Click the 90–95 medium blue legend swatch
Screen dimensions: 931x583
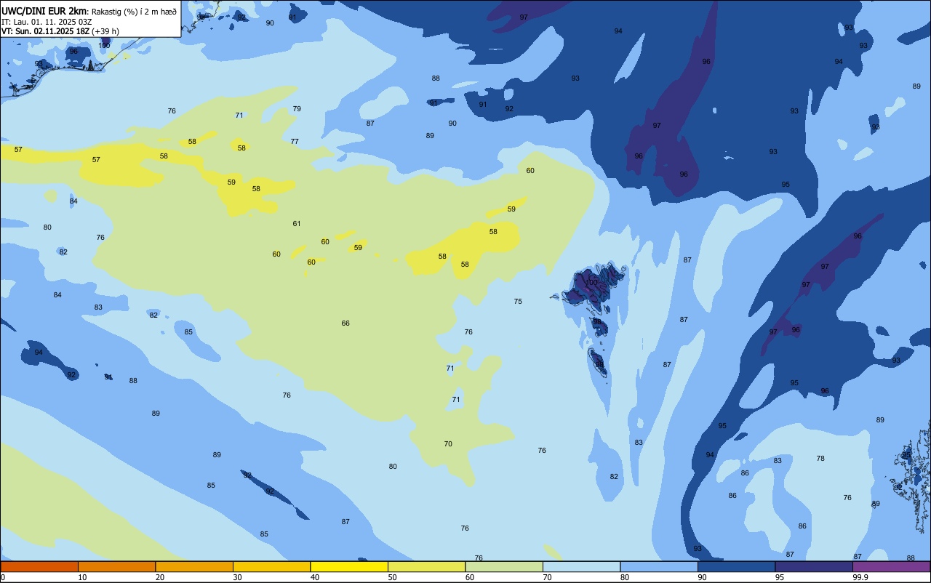point(736,566)
